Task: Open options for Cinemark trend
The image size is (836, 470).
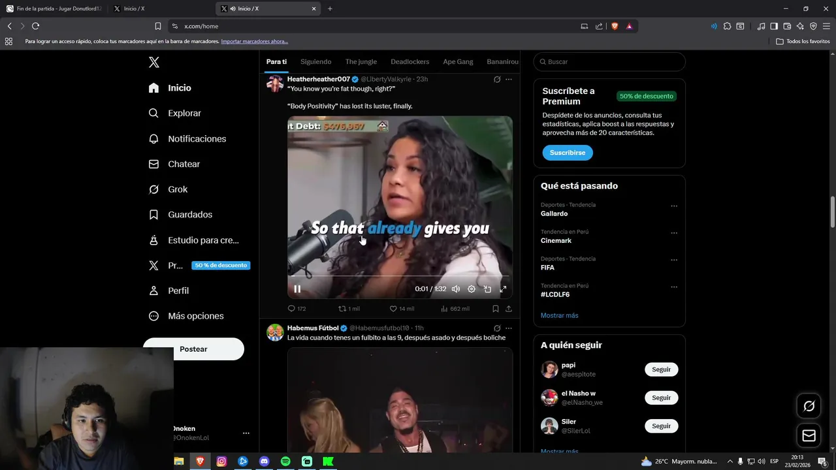Action: pyautogui.click(x=674, y=233)
